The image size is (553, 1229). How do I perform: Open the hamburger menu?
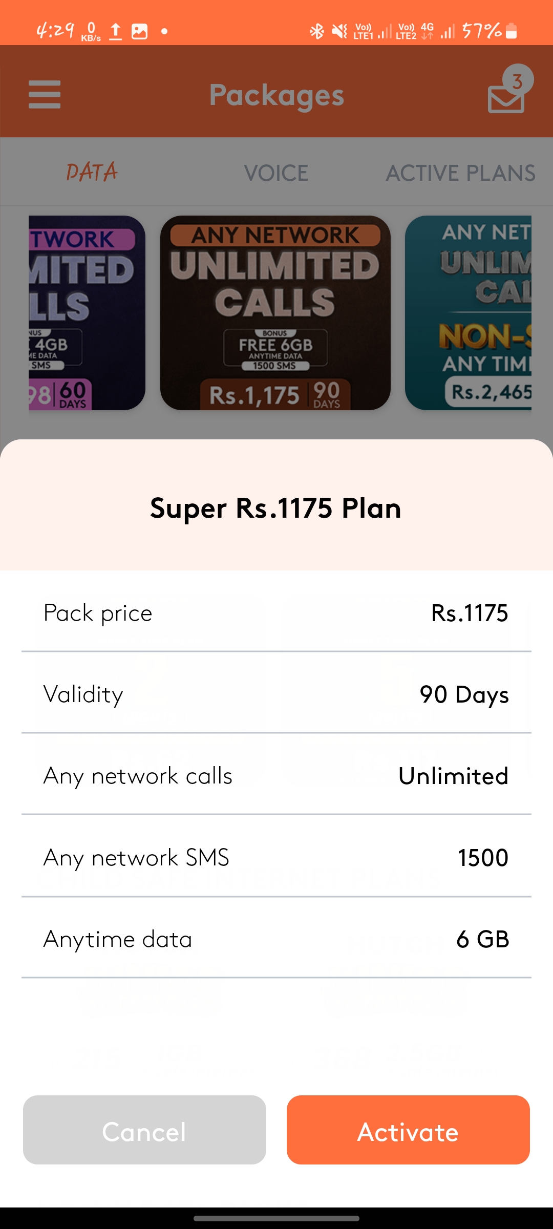[45, 95]
